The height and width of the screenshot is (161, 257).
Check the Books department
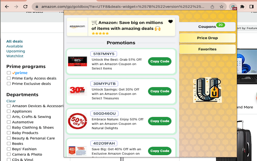(9, 144)
